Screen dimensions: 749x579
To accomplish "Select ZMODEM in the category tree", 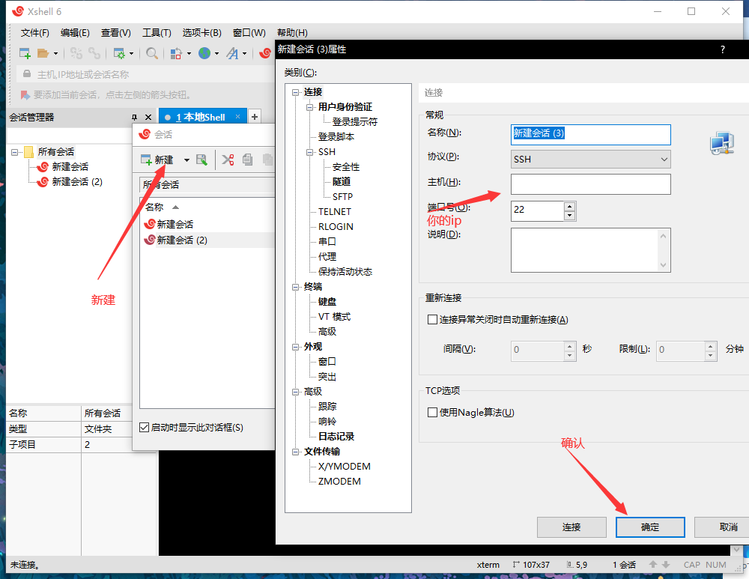I will 339,482.
